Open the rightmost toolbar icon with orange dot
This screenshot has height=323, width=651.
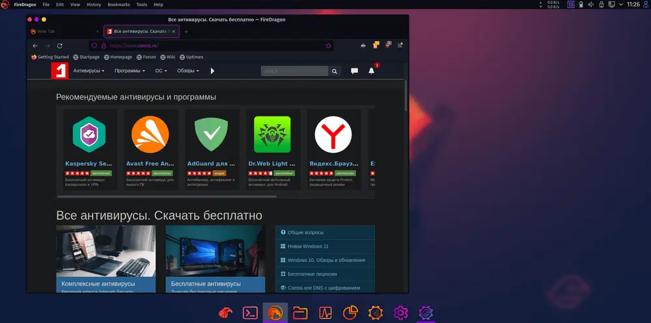[400, 45]
